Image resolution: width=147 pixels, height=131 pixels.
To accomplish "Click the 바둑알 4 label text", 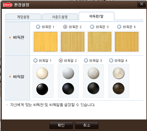I will point(121,61).
